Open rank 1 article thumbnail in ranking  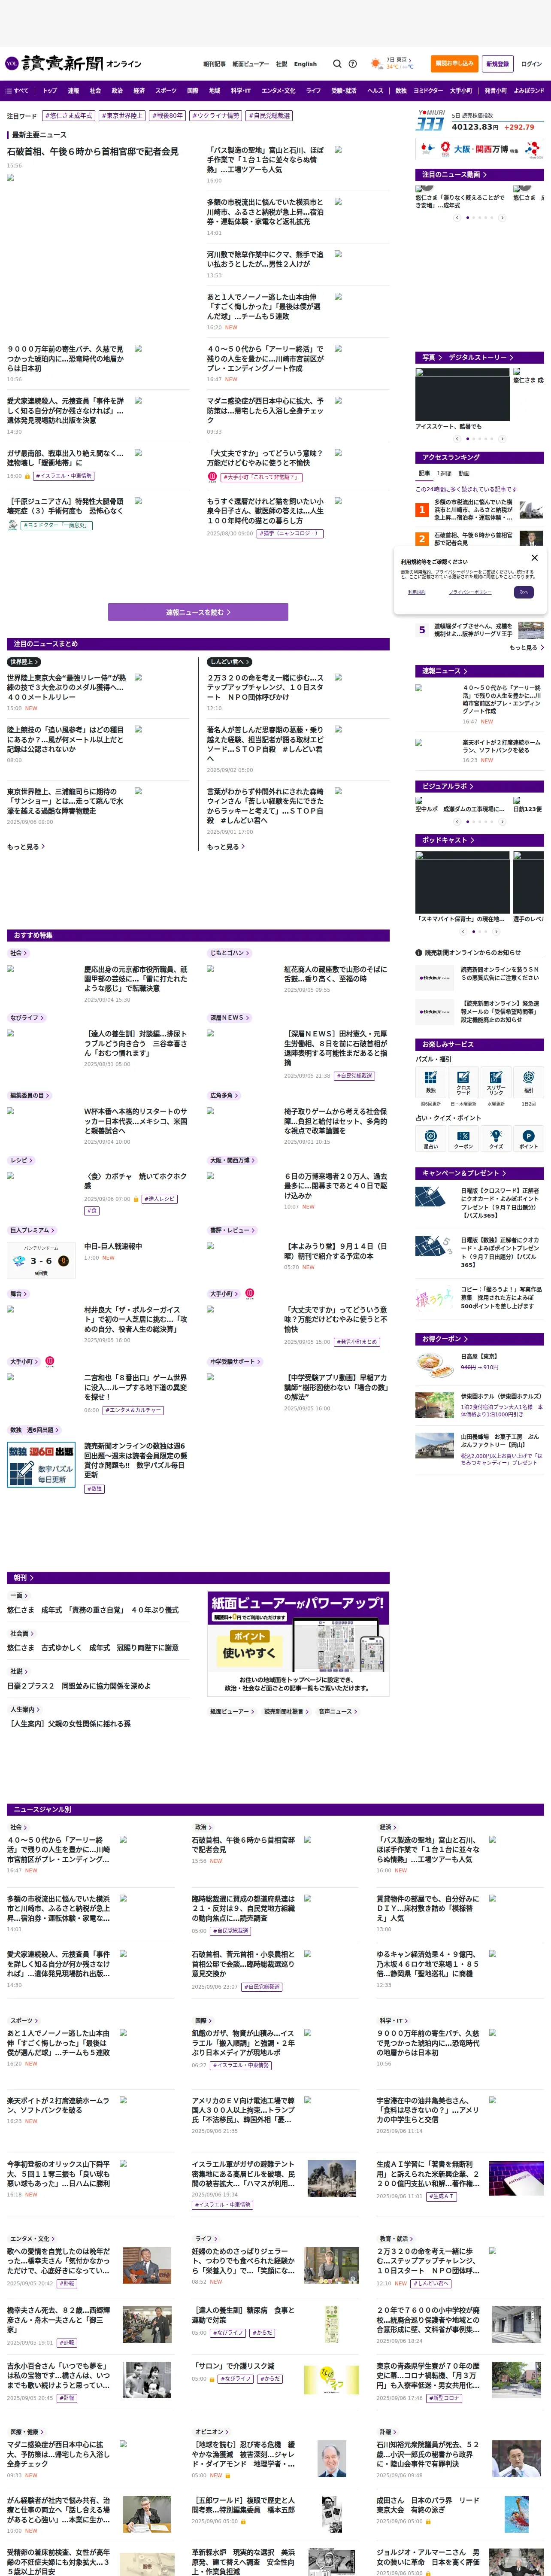(x=531, y=510)
